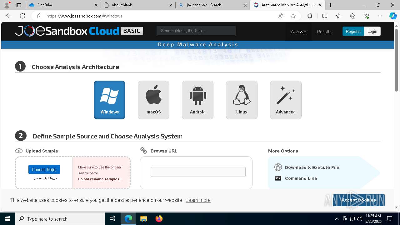Select the Windows analysis architecture tile
This screenshot has width=400, height=225.
(109, 100)
